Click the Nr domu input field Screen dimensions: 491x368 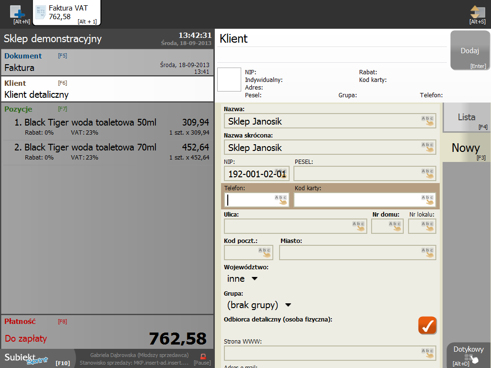387,226
